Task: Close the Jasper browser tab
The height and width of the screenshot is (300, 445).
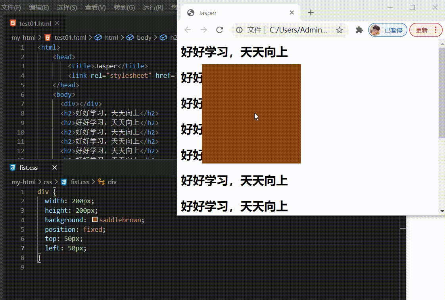Action: (x=292, y=12)
